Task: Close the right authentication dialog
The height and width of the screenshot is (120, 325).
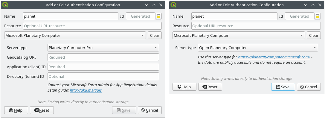Action: click(x=320, y=5)
